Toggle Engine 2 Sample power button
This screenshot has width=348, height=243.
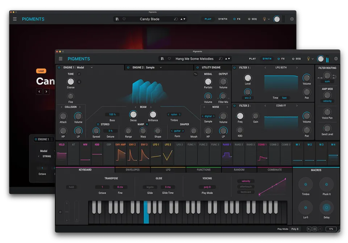(x=128, y=67)
